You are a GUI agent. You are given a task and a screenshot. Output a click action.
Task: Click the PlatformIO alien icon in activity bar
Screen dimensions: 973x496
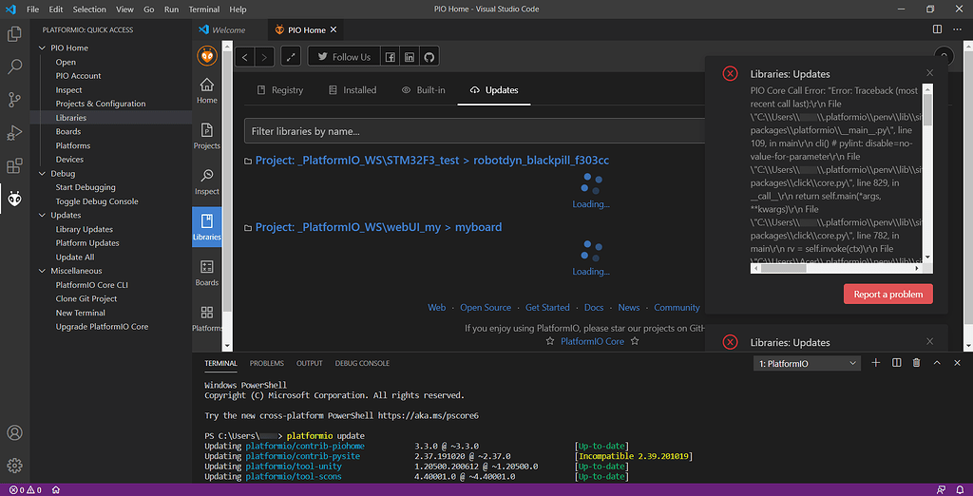15,198
